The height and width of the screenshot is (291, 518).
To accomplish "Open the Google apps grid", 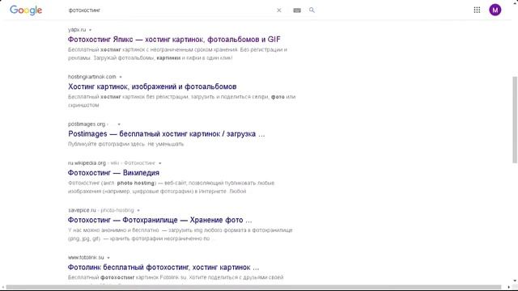I will pos(477,10).
